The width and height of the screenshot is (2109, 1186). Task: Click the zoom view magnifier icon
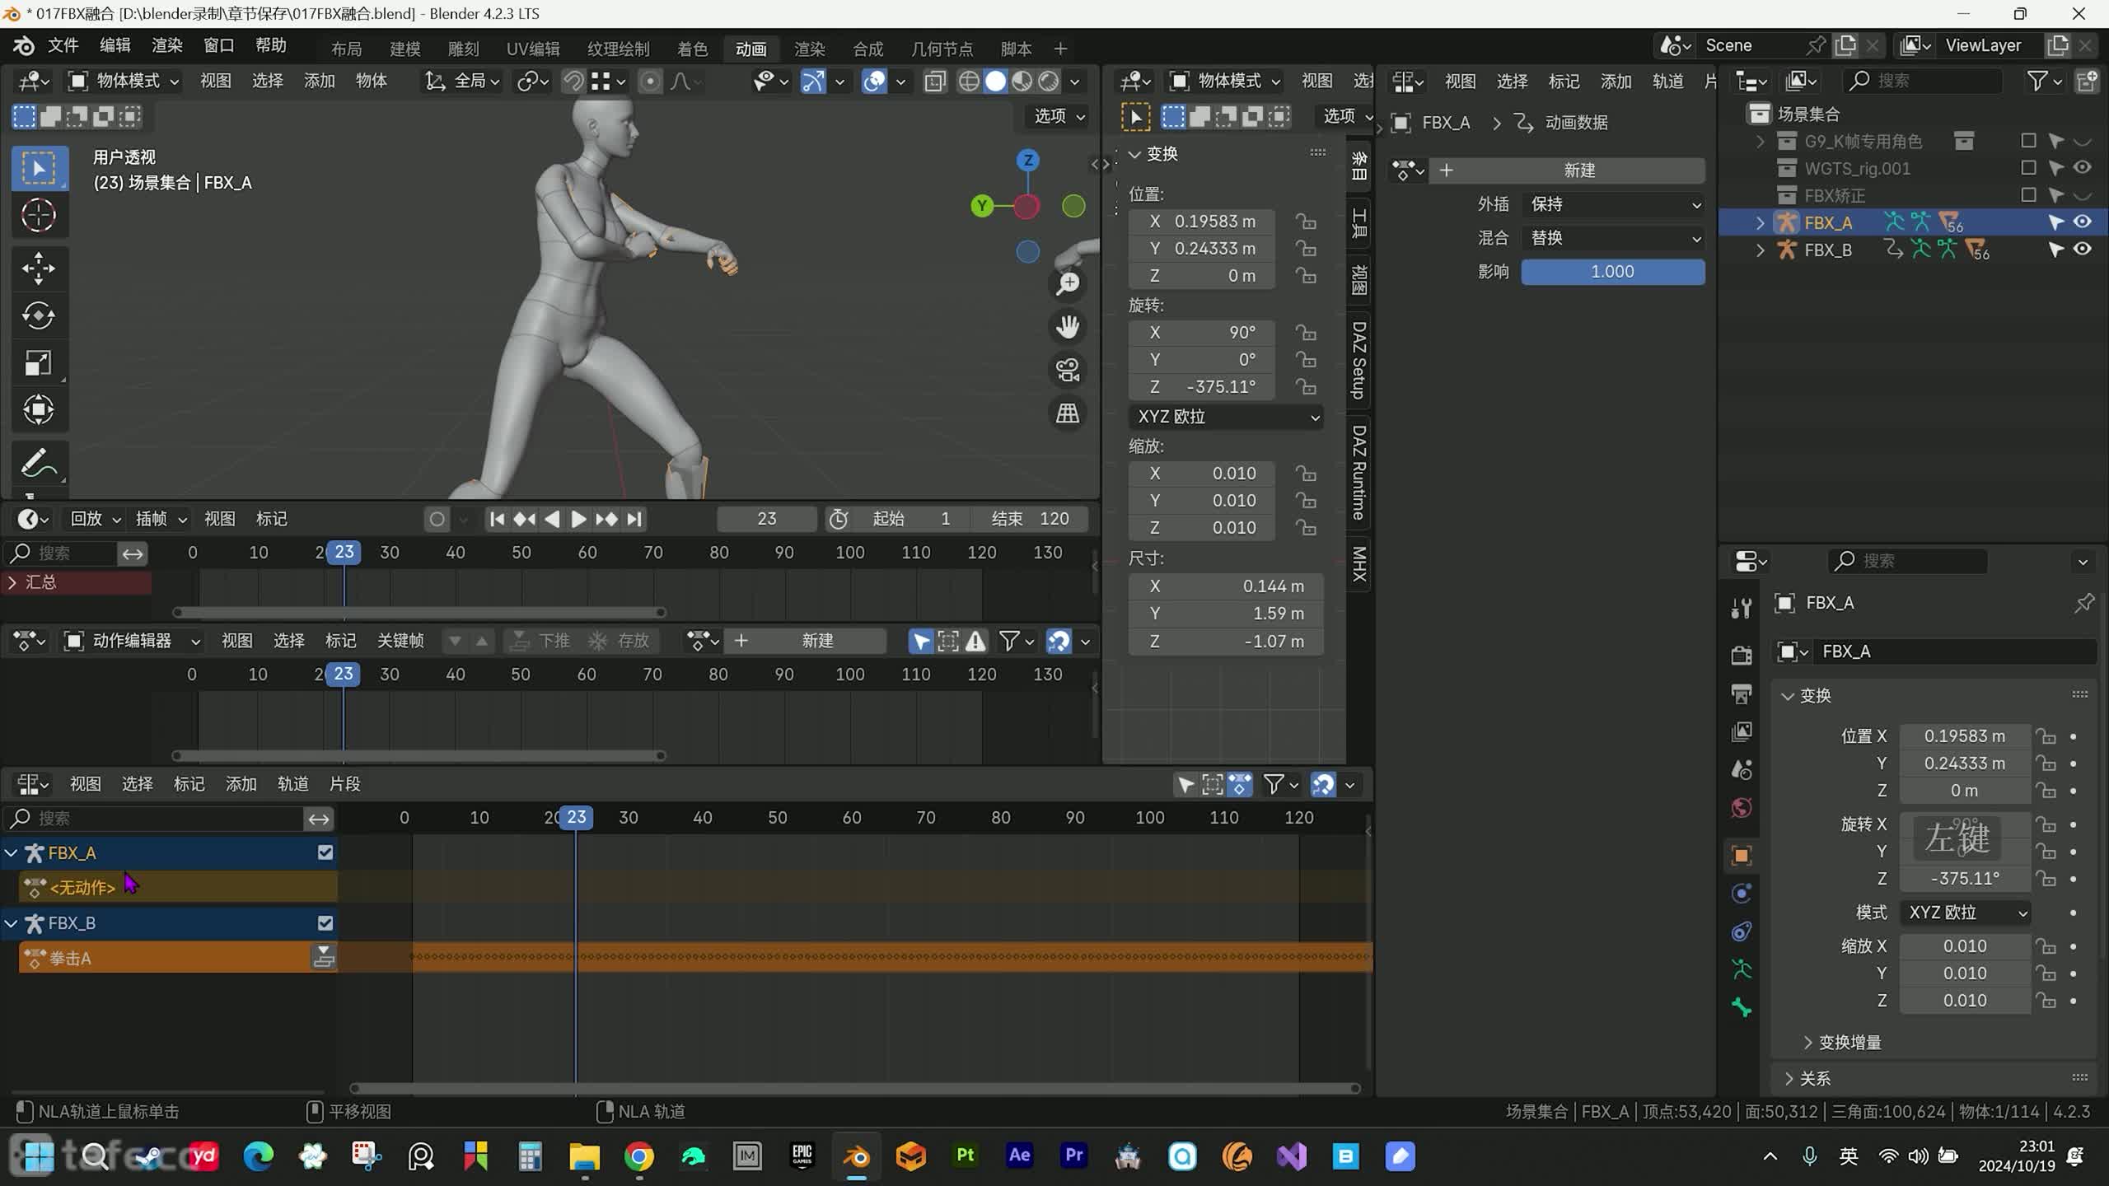(1068, 283)
